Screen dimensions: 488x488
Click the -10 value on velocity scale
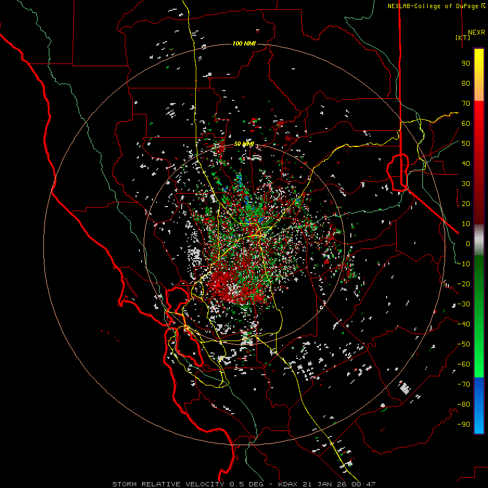point(464,264)
